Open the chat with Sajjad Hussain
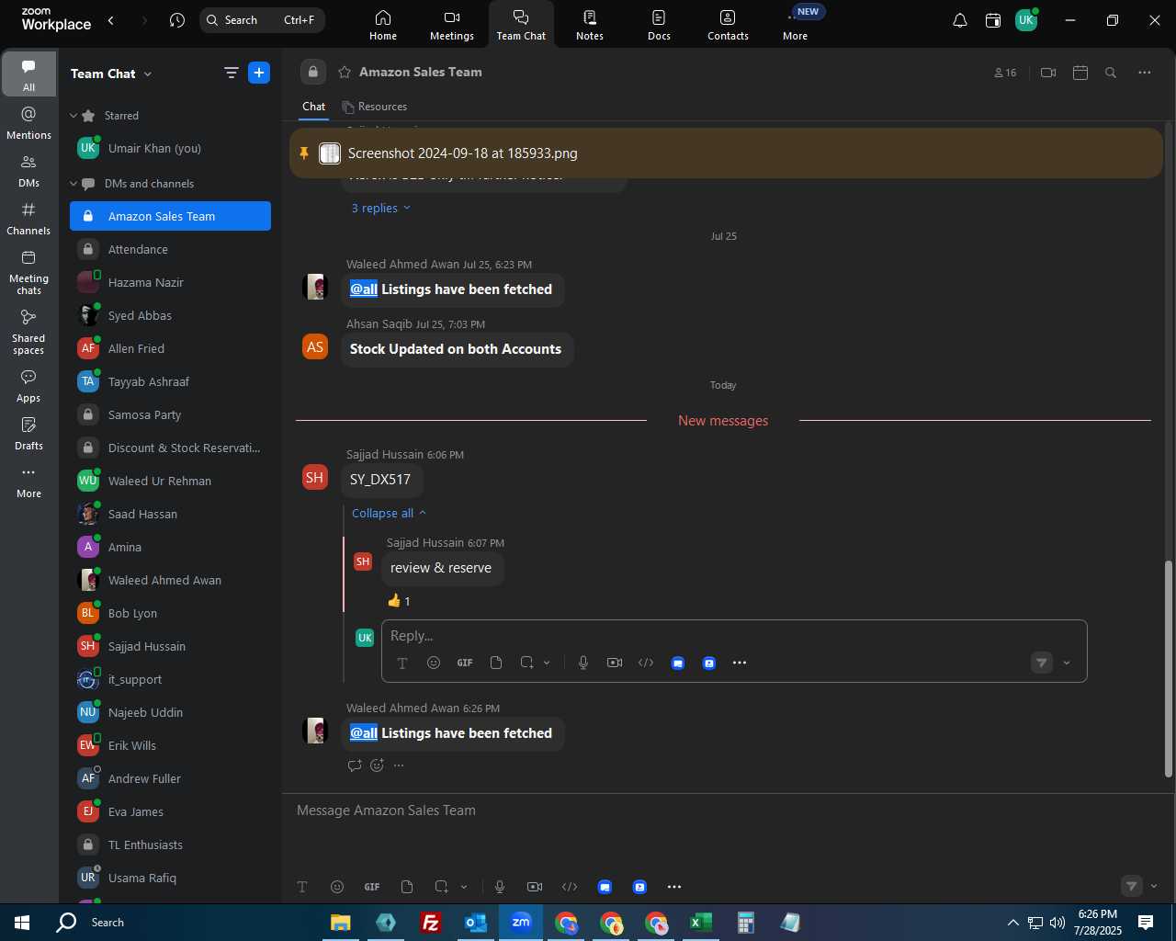The width and height of the screenshot is (1176, 941). tap(170, 646)
